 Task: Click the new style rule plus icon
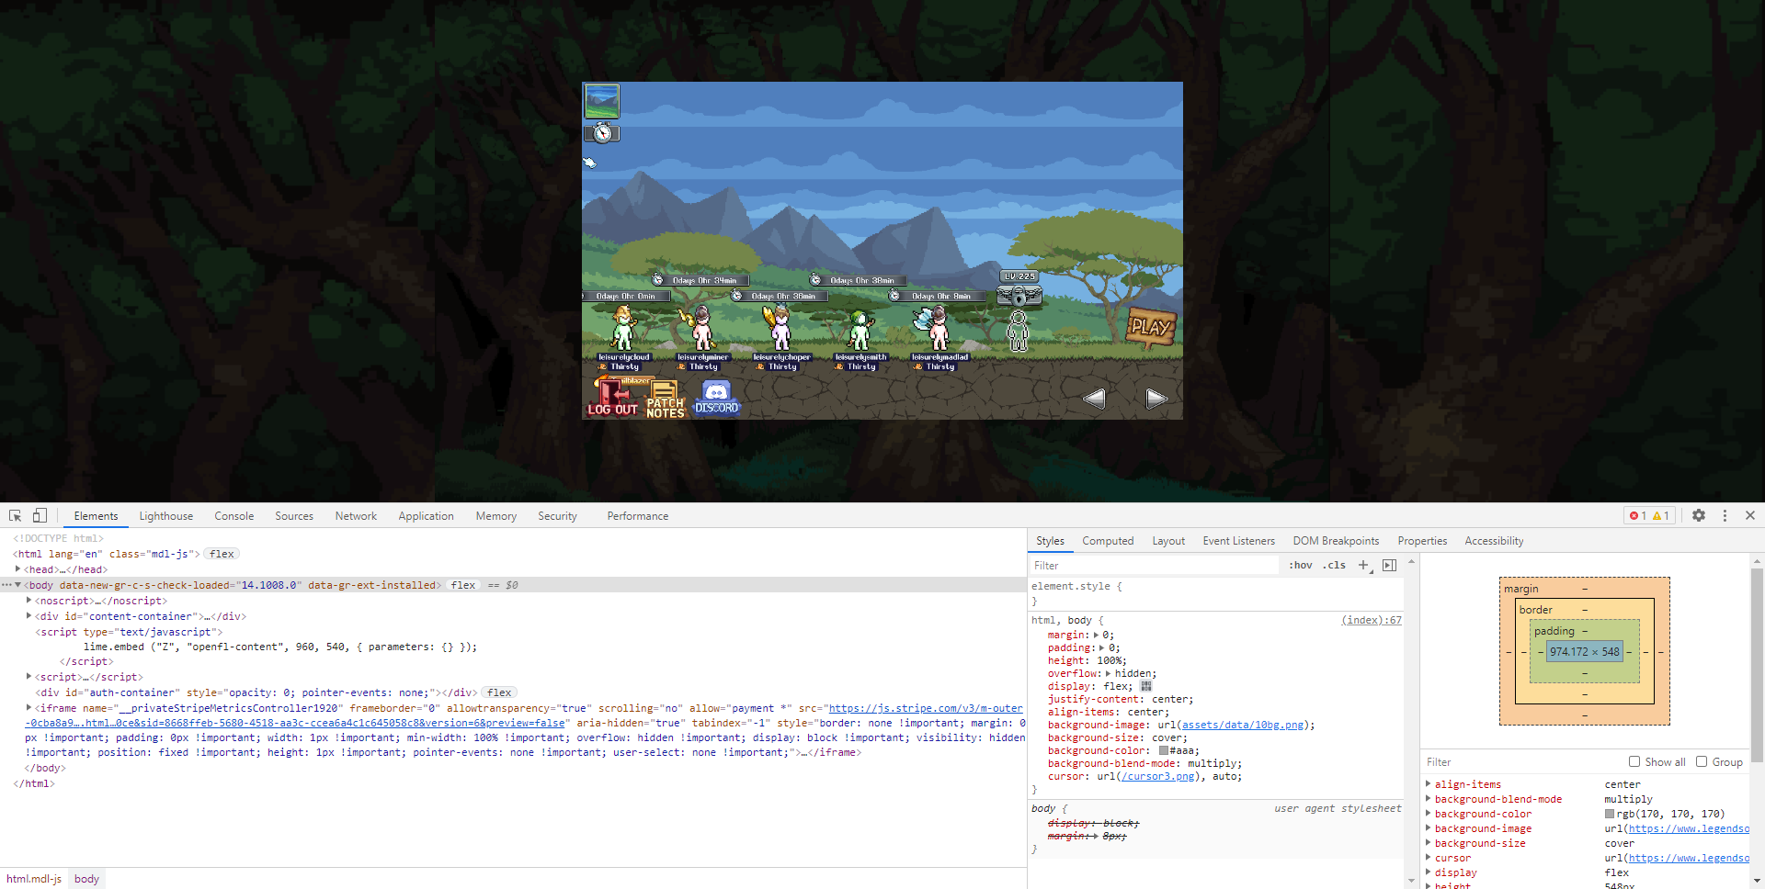(x=1364, y=566)
